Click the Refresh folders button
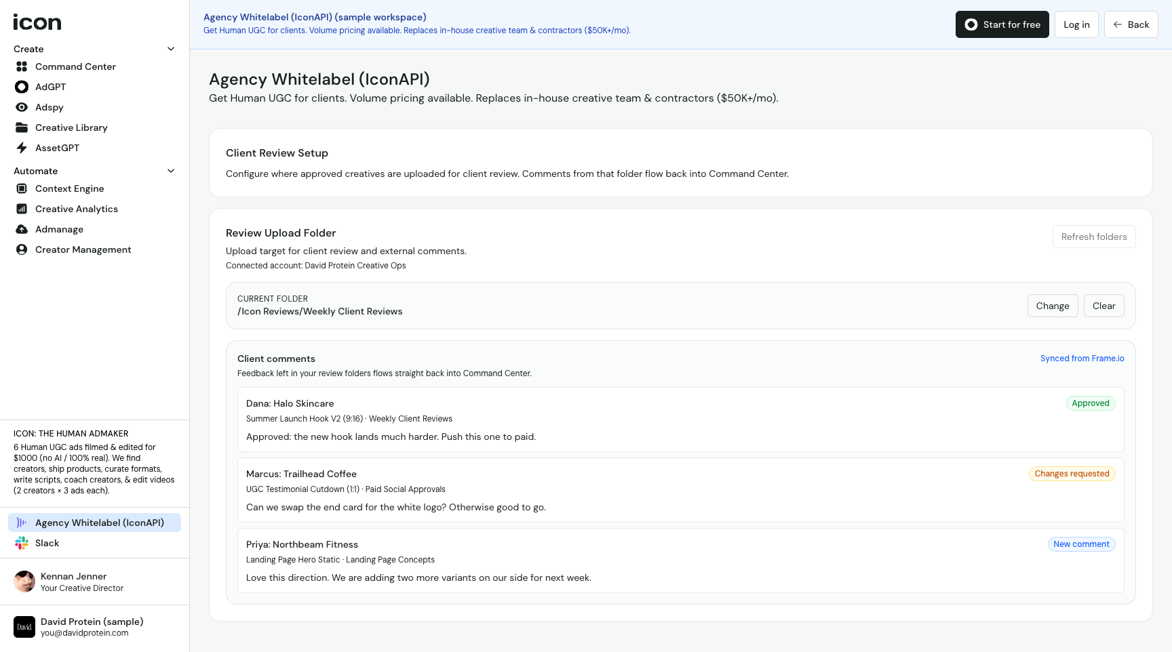This screenshot has height=652, width=1172. coord(1094,237)
